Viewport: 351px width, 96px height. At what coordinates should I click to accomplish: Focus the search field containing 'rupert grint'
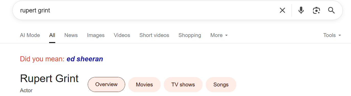pos(146,10)
